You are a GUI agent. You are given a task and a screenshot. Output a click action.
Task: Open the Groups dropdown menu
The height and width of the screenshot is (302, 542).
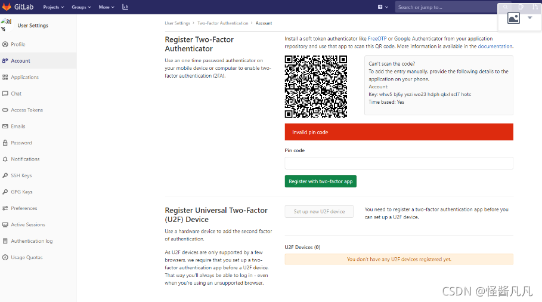(81, 7)
